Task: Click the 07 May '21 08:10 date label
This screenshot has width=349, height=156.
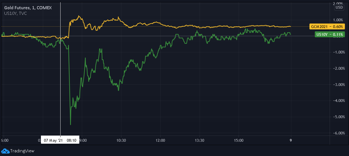Action: point(60,140)
